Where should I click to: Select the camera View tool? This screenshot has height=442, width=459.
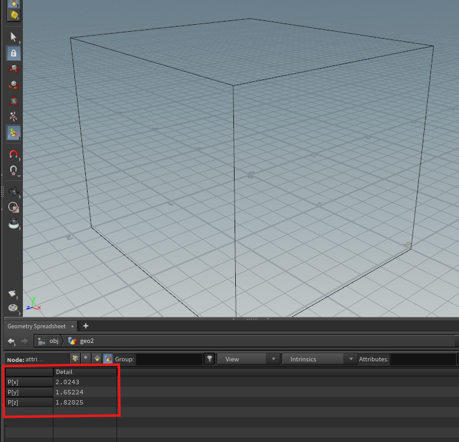coord(13,192)
